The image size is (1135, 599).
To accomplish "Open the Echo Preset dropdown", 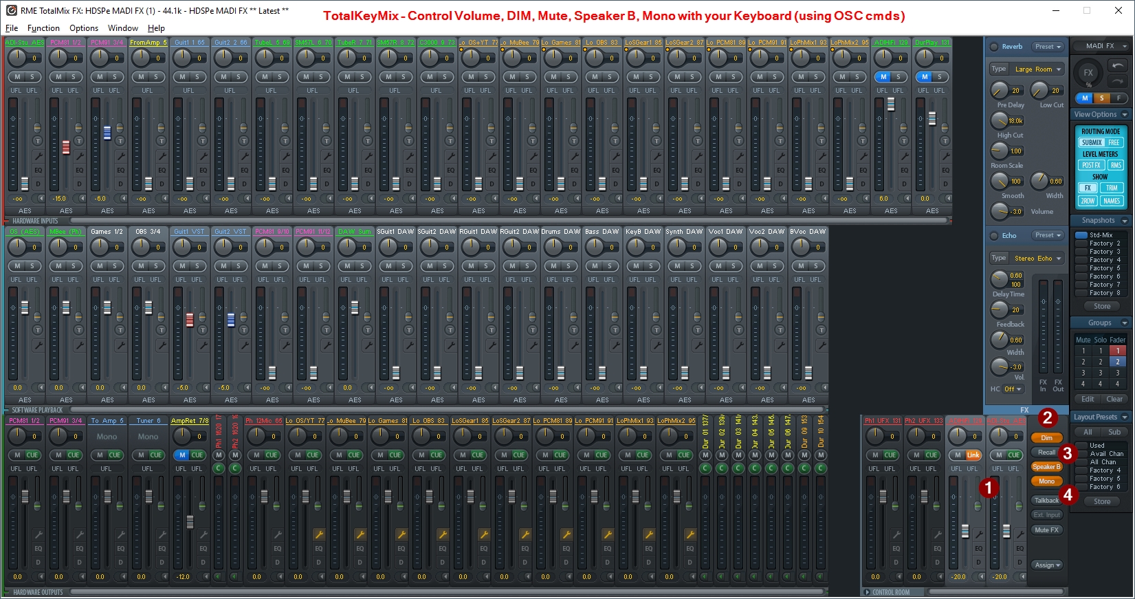I will pos(1048,235).
